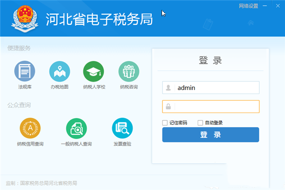Open the 纳税信用查询 credit query icon
This screenshot has height=190, width=285.
(x=30, y=127)
